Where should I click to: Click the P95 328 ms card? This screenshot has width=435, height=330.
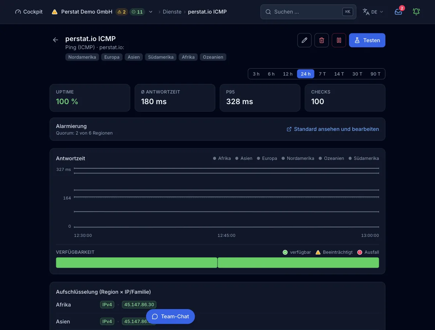pyautogui.click(x=260, y=98)
